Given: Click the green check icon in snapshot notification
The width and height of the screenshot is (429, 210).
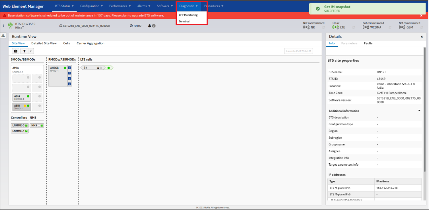Looking at the screenshot, I should 317,8.
